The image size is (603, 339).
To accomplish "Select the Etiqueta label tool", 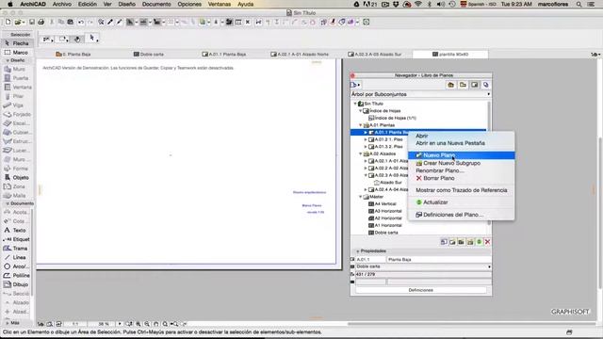I will pyautogui.click(x=17, y=239).
